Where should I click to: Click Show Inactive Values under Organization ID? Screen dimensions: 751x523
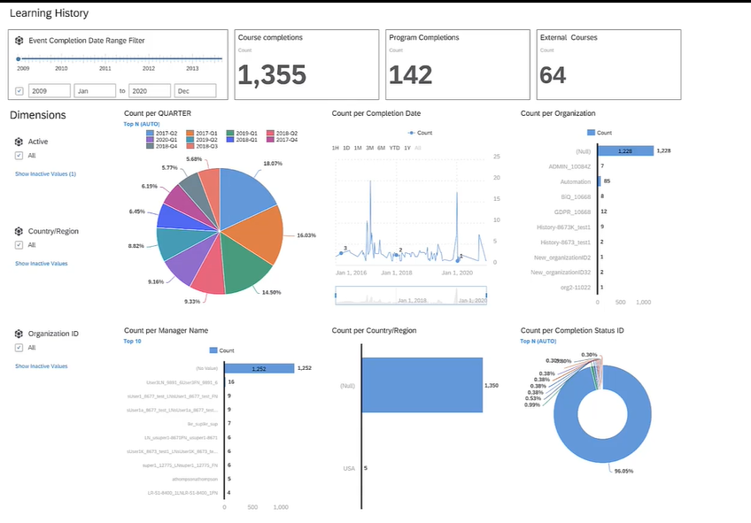(41, 365)
